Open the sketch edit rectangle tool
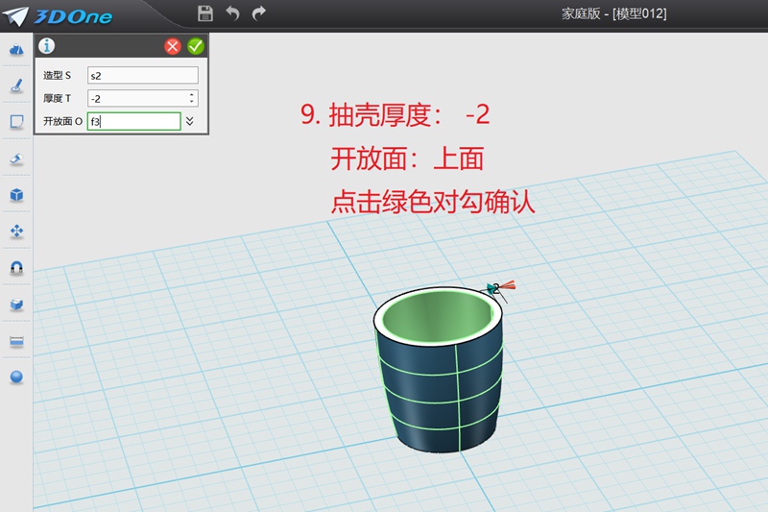 coord(16,121)
